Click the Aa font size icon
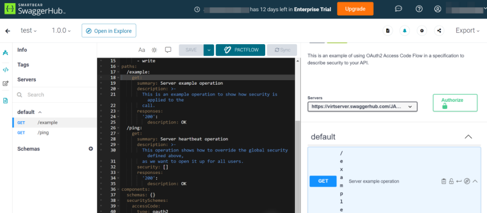This screenshot has width=487, height=213. 141,50
